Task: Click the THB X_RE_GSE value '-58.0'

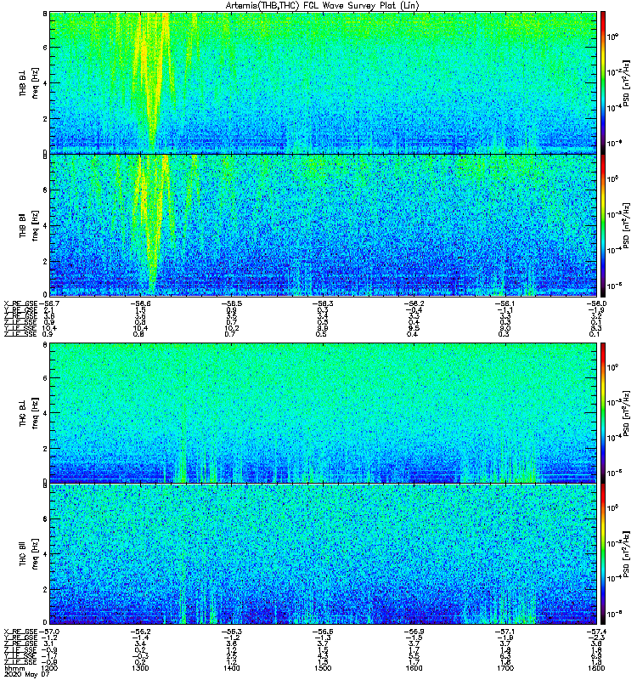Action: (x=596, y=303)
